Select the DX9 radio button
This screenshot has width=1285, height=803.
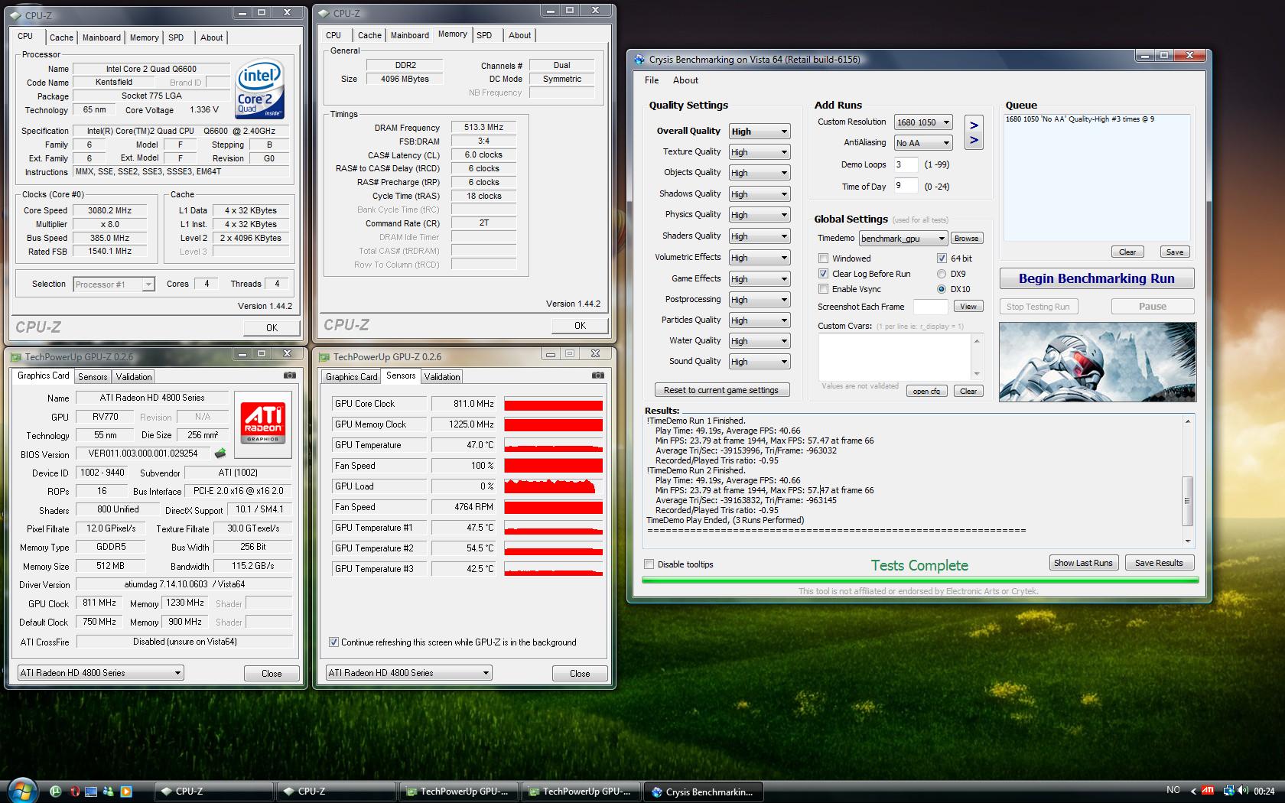[942, 274]
